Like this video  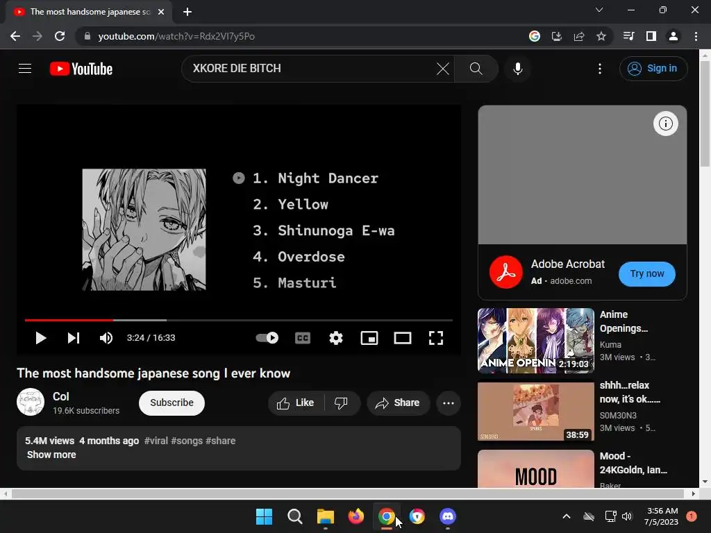point(296,403)
